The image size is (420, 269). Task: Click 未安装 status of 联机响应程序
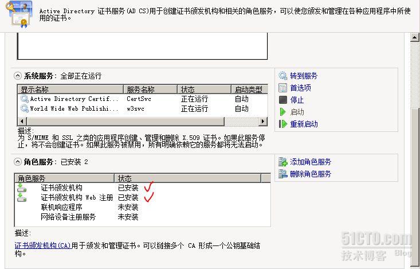click(x=128, y=207)
